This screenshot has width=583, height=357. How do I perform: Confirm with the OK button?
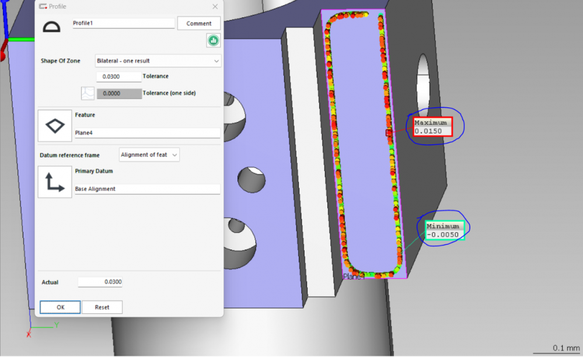tap(60, 307)
